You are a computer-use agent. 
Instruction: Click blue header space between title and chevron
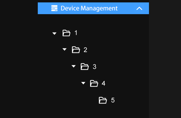pos(127,8)
